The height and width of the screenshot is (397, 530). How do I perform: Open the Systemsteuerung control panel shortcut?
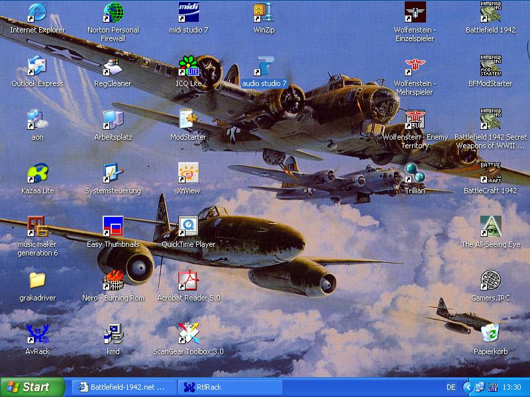pos(113,173)
